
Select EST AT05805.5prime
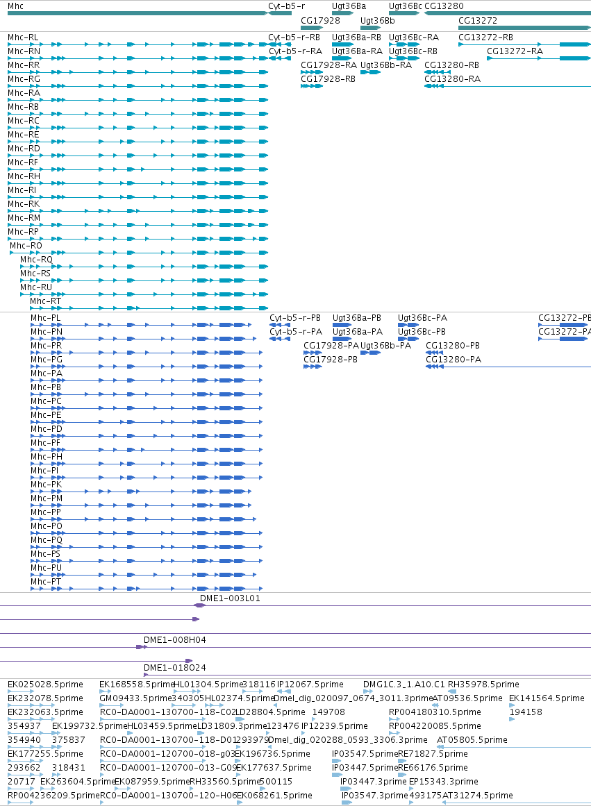[472, 740]
